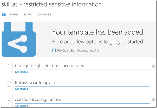Switch to the RIGHTS tab
The width and height of the screenshot is (157, 108).
coord(14,15)
